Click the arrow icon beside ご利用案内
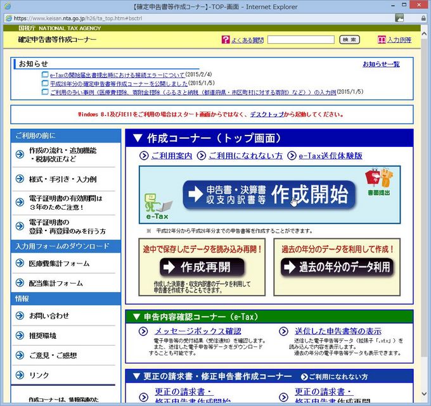Viewport: 431px width, 406px height. pos(145,156)
